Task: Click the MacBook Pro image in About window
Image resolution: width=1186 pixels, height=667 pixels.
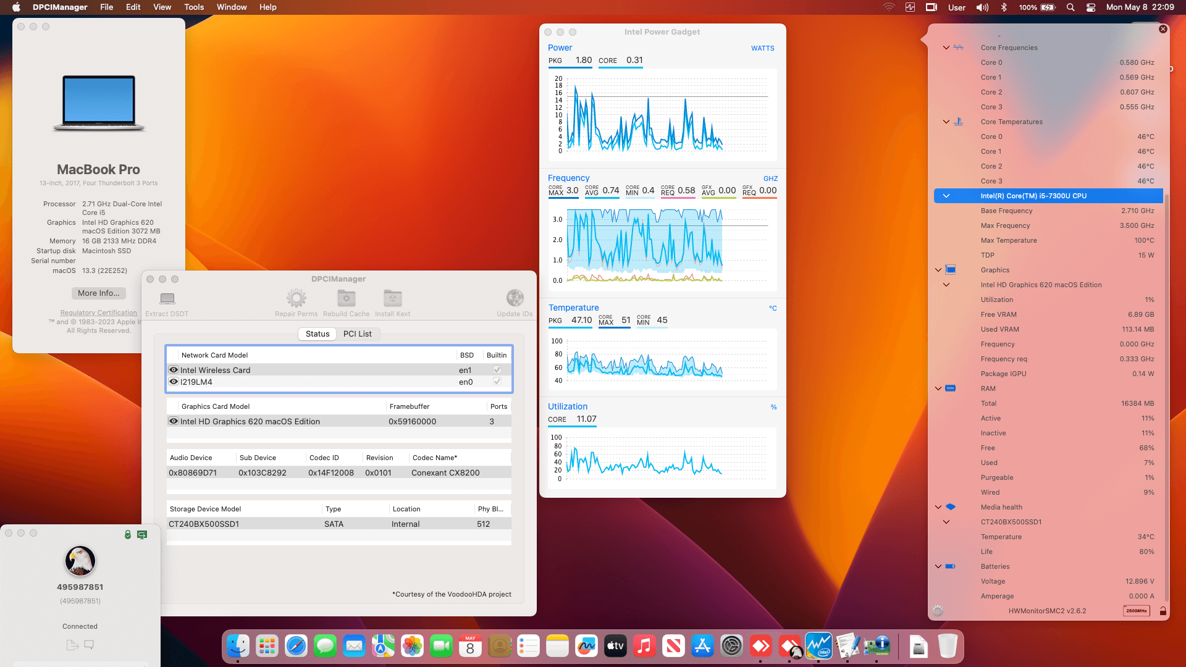Action: 99,103
